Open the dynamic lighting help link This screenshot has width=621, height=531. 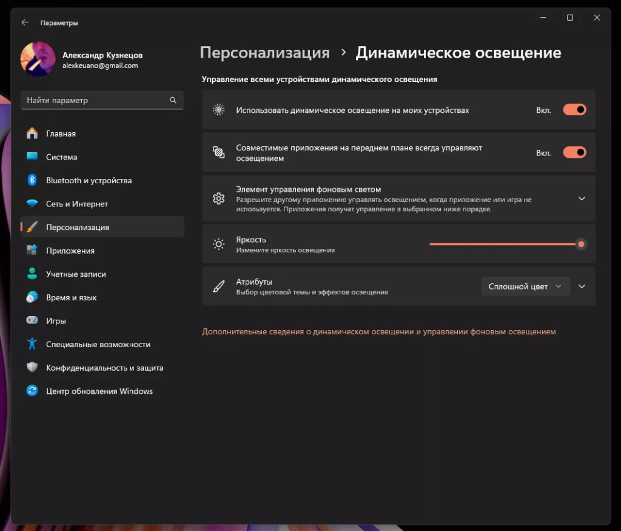(x=379, y=332)
